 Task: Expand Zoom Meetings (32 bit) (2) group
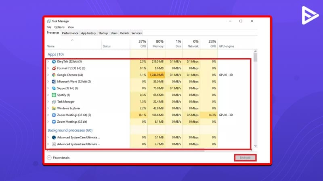(x=48, y=115)
